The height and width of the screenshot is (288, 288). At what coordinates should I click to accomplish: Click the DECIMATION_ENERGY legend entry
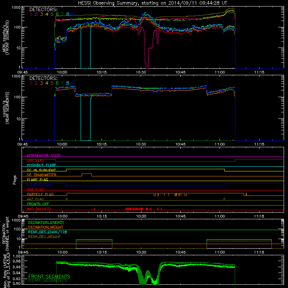tap(46, 222)
